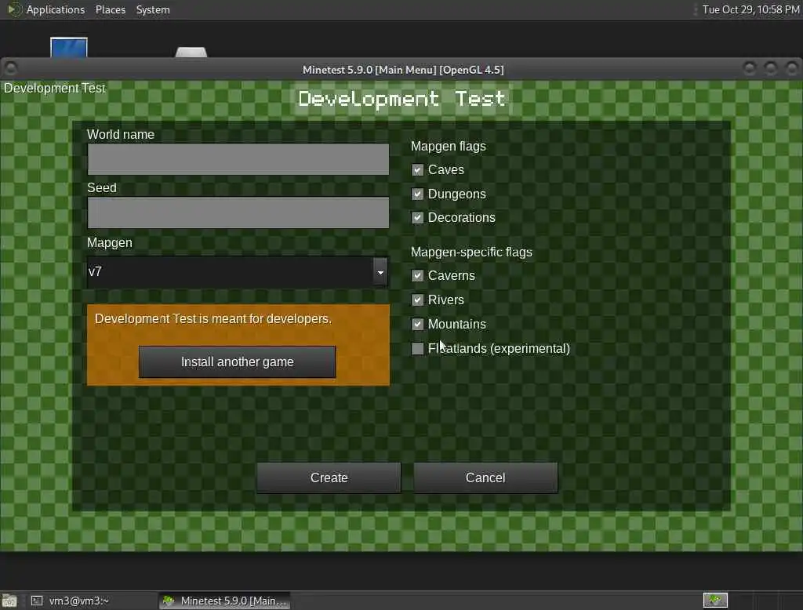Screen dimensions: 803x610
Task: Click the Development Test header title
Action: pyautogui.click(x=401, y=99)
